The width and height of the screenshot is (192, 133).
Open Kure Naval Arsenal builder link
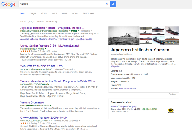click(128, 89)
